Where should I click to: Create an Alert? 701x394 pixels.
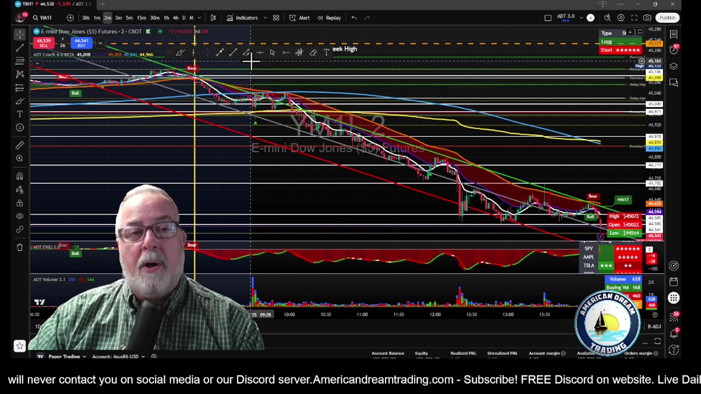300,18
